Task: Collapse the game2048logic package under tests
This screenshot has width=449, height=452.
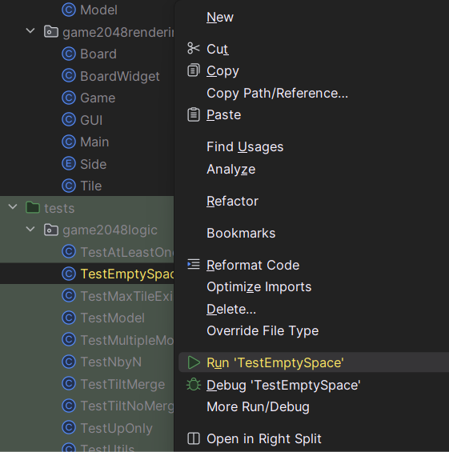Action: (30, 229)
